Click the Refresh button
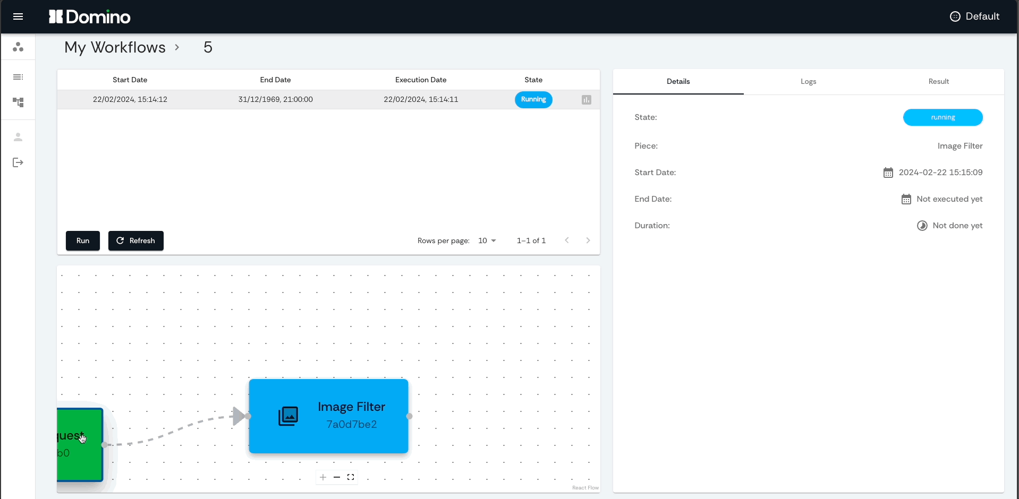This screenshot has width=1019, height=499. click(x=136, y=240)
